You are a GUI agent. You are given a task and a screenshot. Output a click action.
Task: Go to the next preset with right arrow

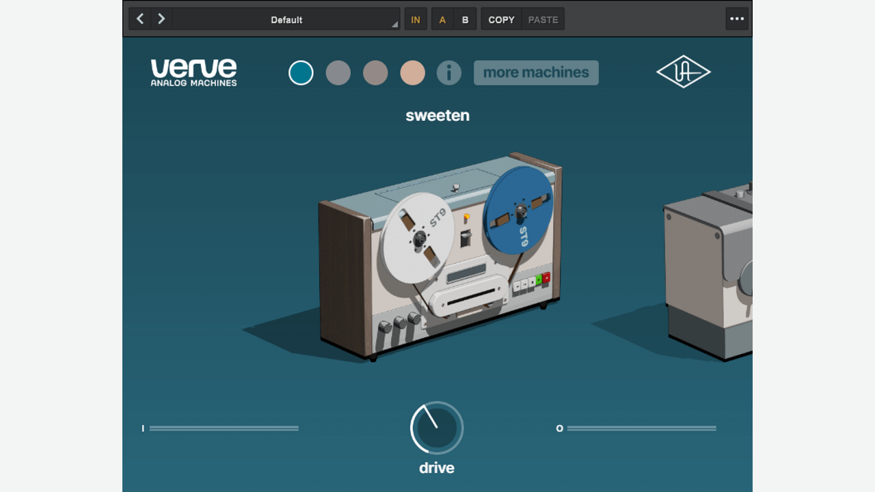point(161,19)
